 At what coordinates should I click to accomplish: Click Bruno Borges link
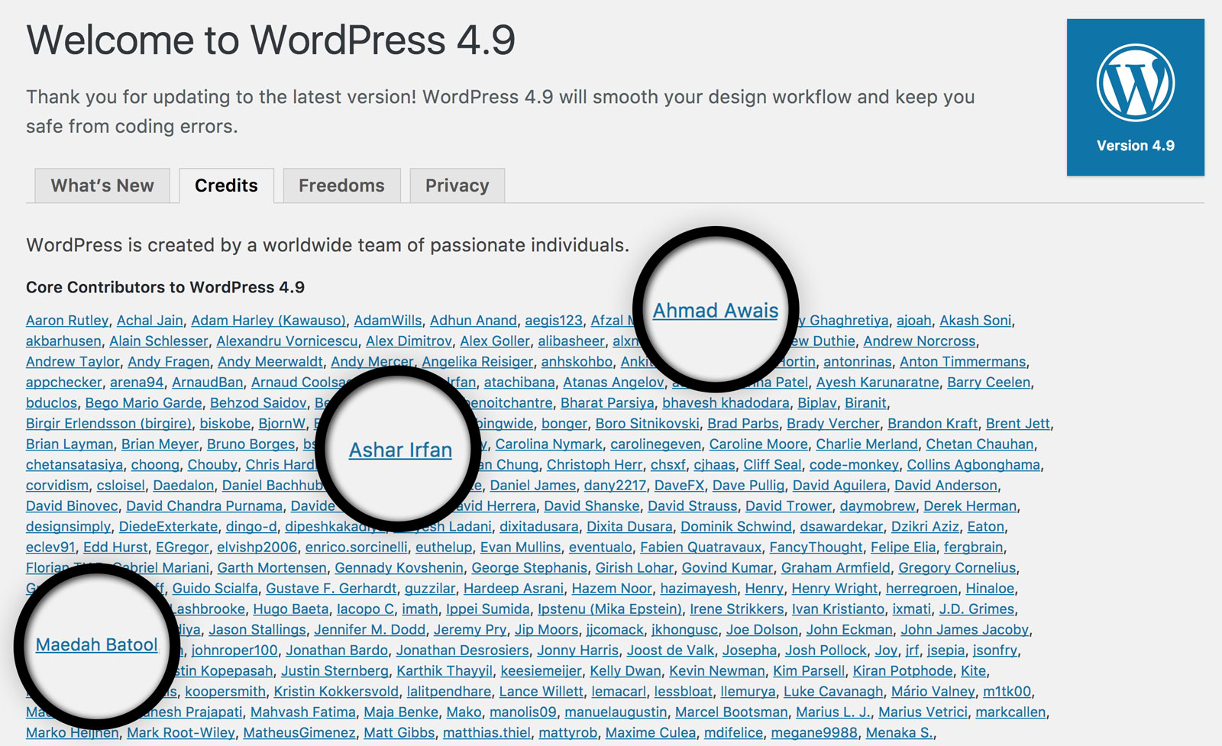tap(251, 444)
